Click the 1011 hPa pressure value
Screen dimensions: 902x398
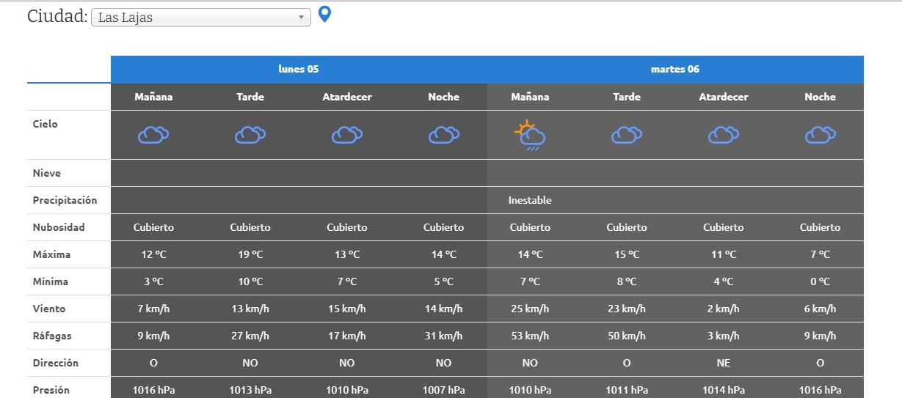pyautogui.click(x=627, y=390)
